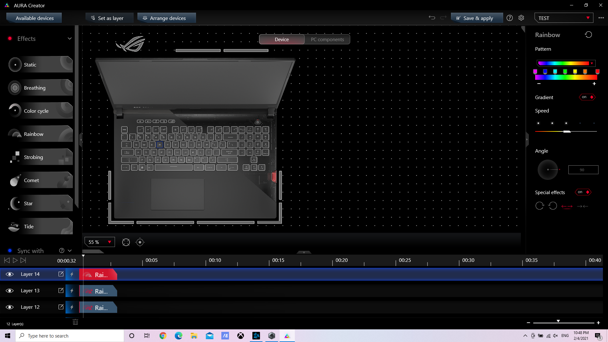Add a gradient color stop with plus
Viewport: 608px width, 342px height.
pos(594,84)
